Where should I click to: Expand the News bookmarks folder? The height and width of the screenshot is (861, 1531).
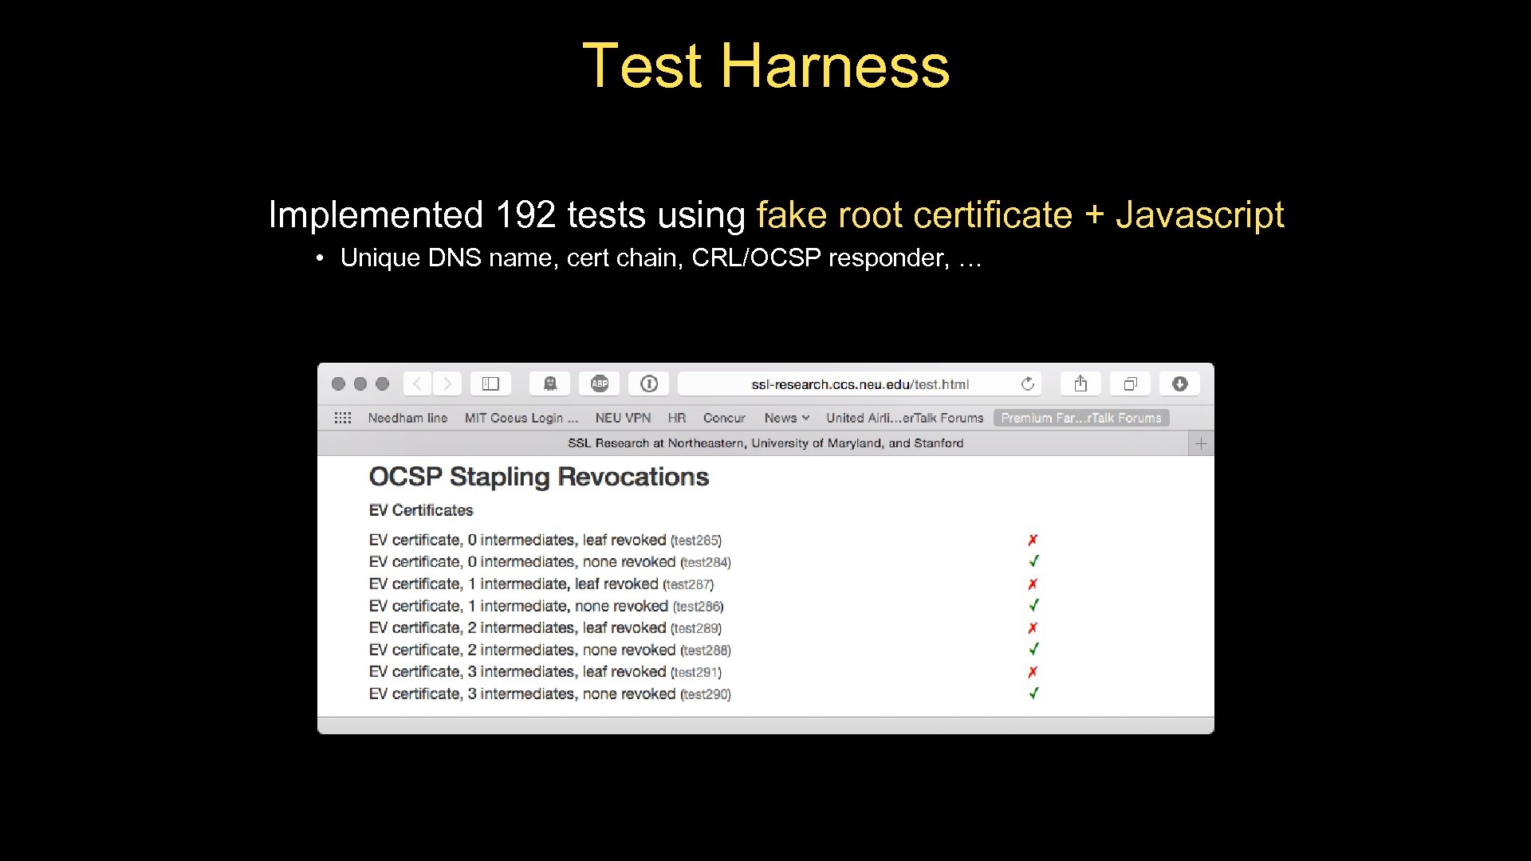(x=785, y=417)
